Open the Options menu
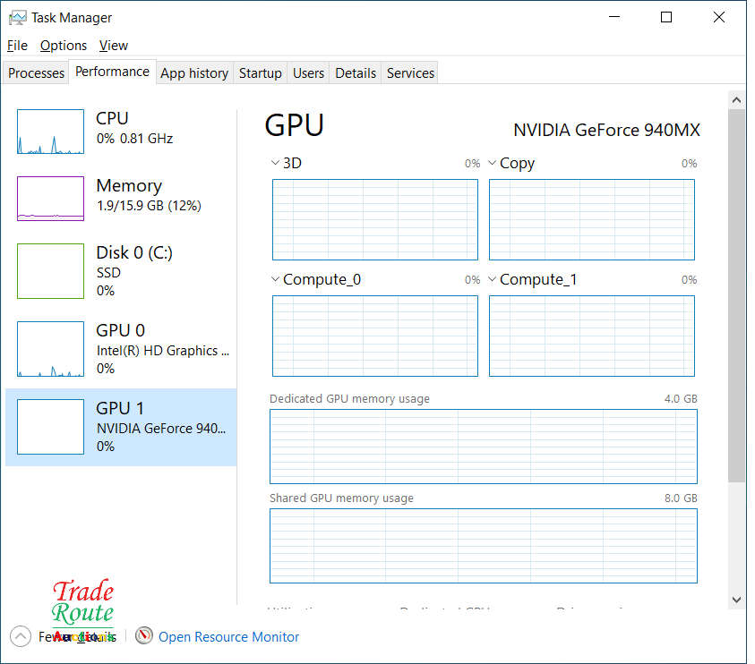The width and height of the screenshot is (755, 664). coord(63,45)
